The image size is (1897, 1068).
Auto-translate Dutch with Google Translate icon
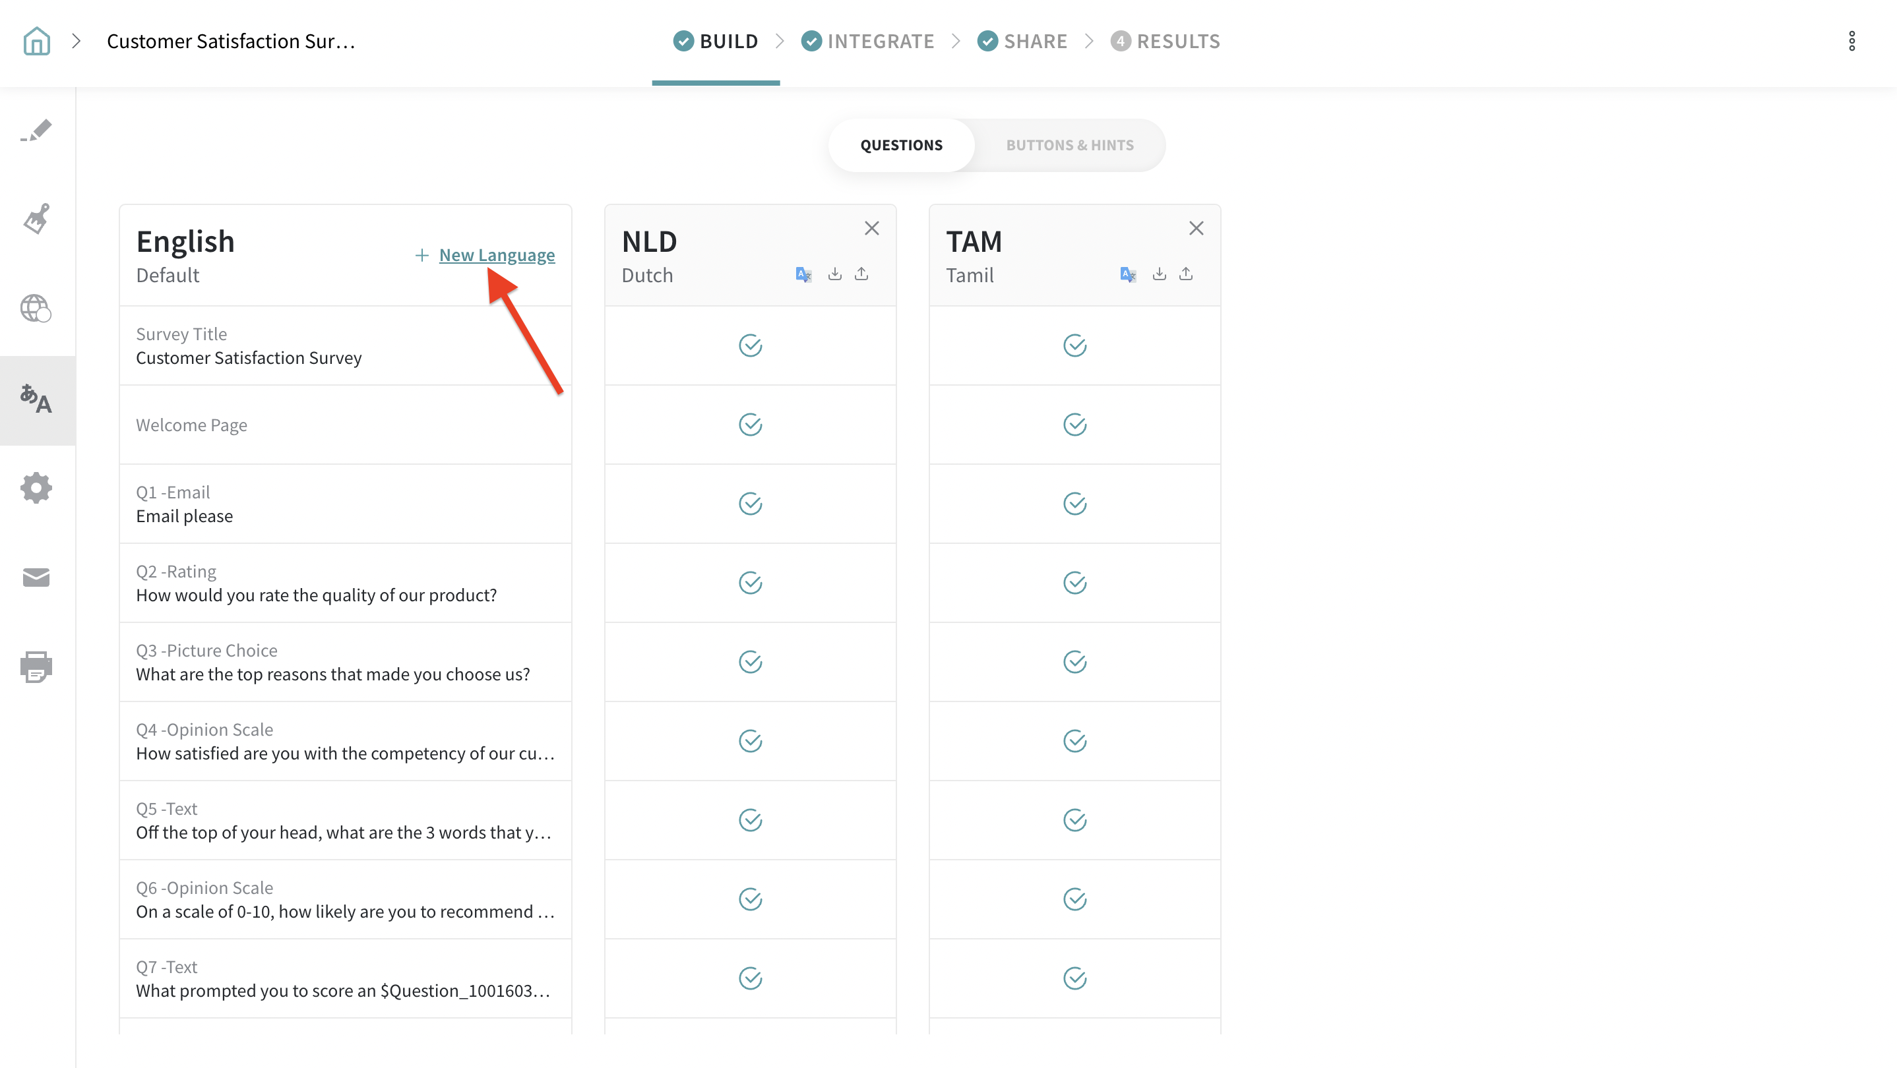(x=803, y=274)
